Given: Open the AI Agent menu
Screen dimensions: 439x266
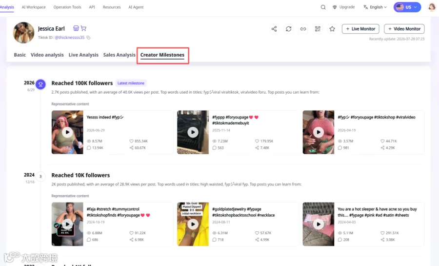Looking at the screenshot, I should [136, 7].
